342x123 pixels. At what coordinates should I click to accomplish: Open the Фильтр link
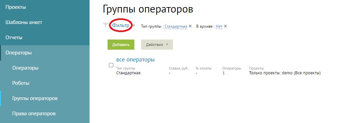(x=121, y=25)
